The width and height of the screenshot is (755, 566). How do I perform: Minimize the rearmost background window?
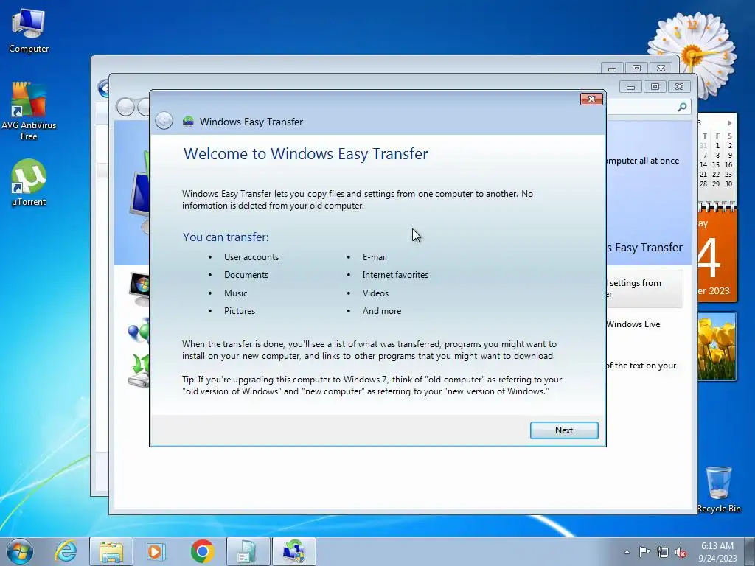[x=612, y=69]
